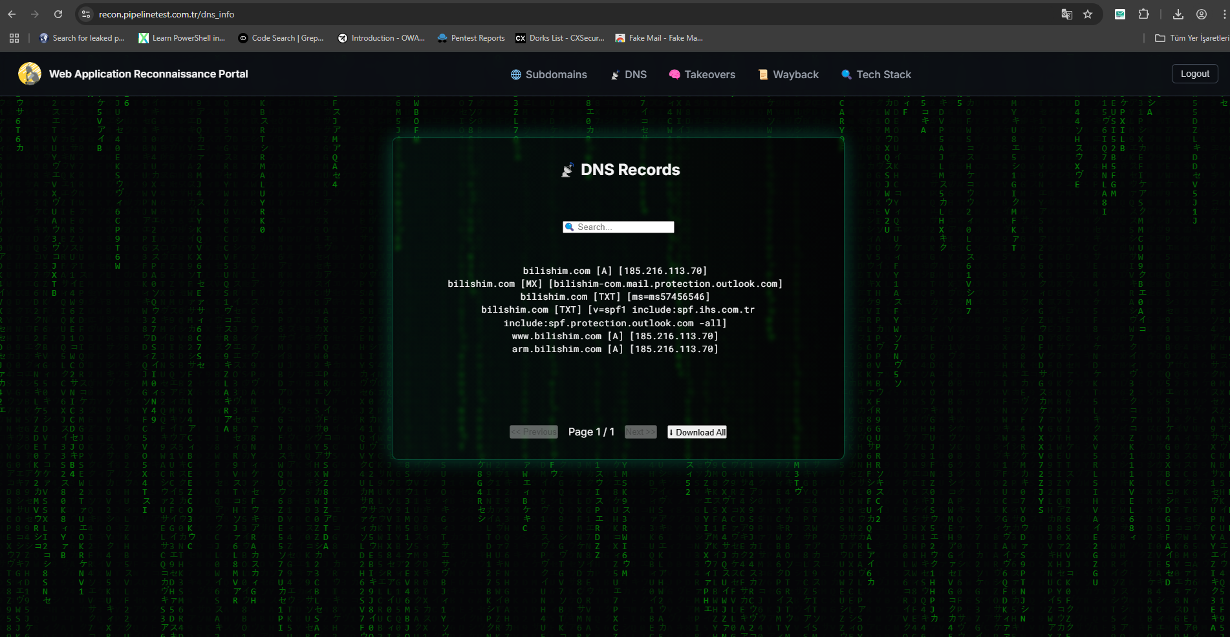Select the TXT ms=ms57456546 record line
This screenshot has height=637, width=1230.
click(x=615, y=297)
